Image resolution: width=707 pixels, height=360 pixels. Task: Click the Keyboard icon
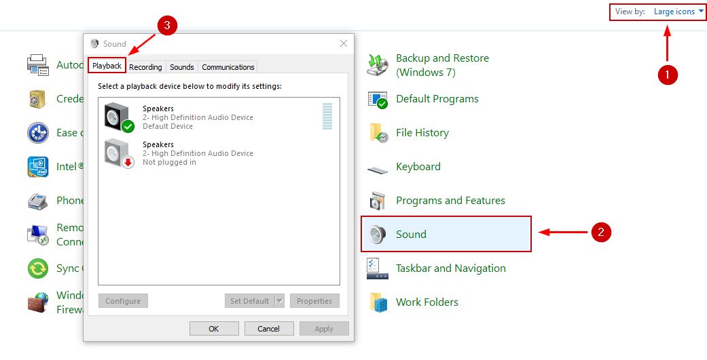tap(378, 170)
